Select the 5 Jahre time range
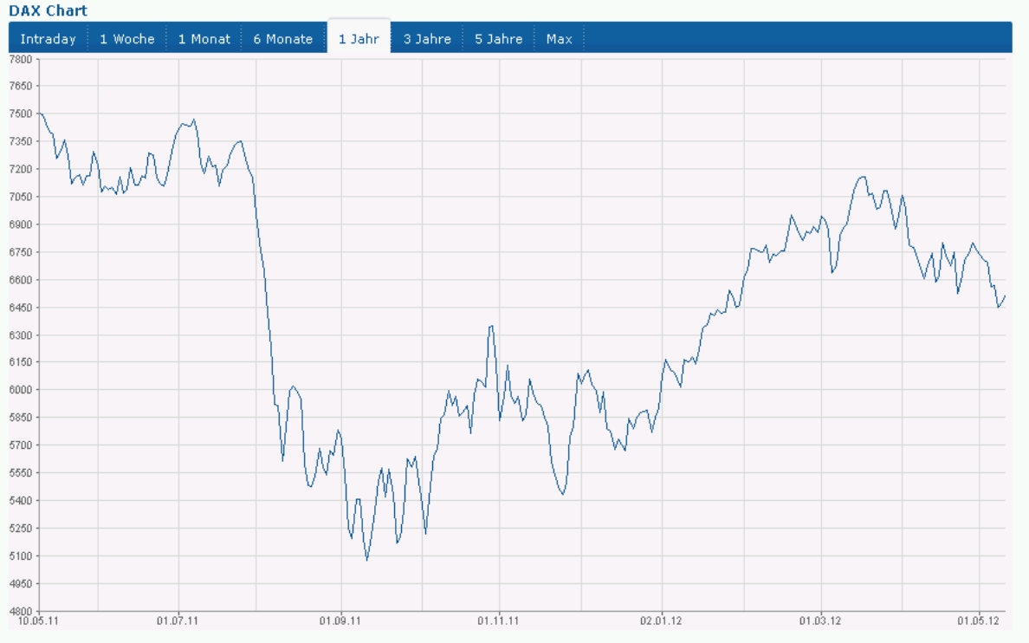Image resolution: width=1029 pixels, height=643 pixels. (498, 39)
